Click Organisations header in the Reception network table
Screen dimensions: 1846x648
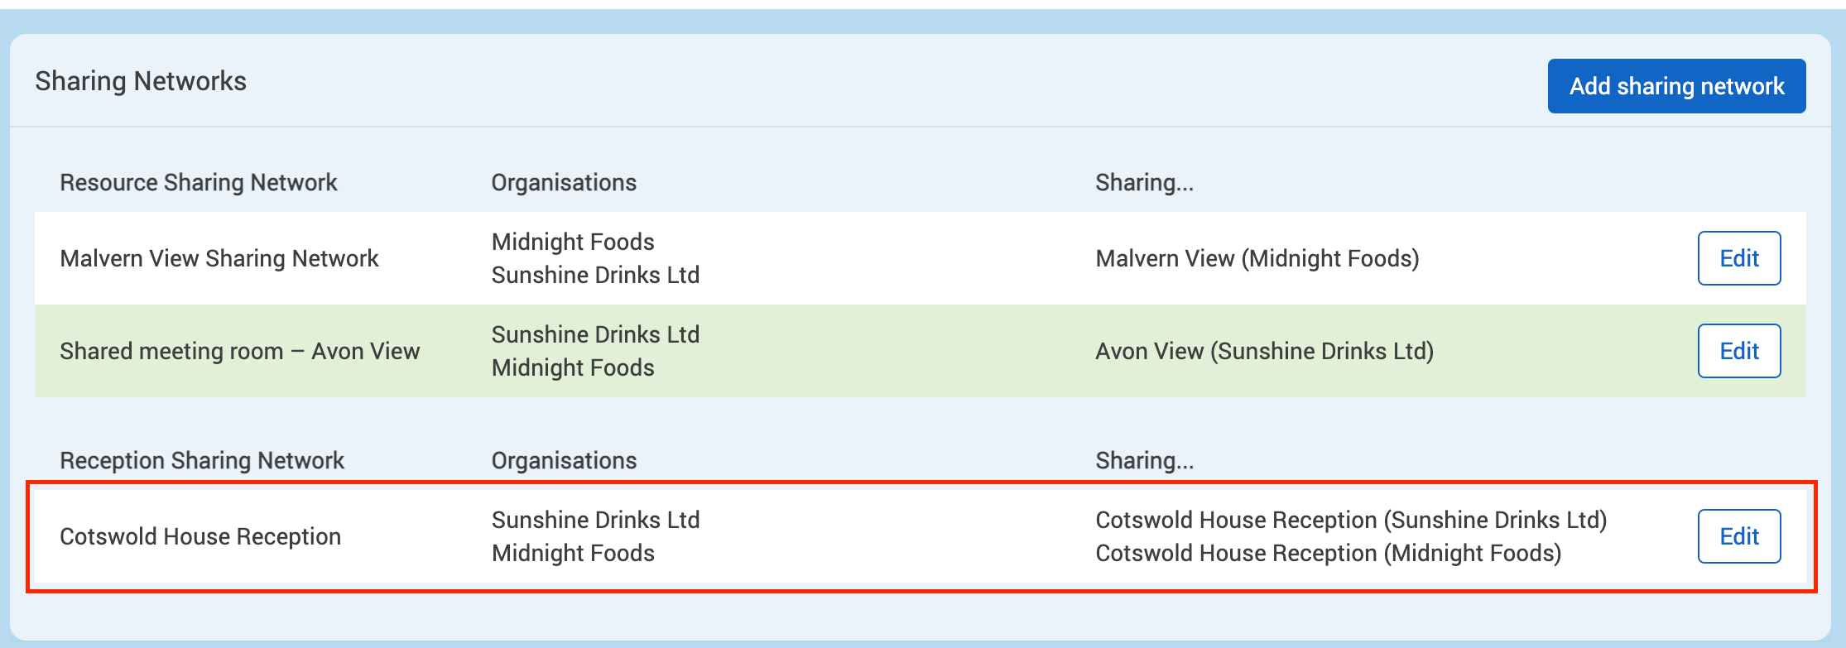[x=564, y=460]
